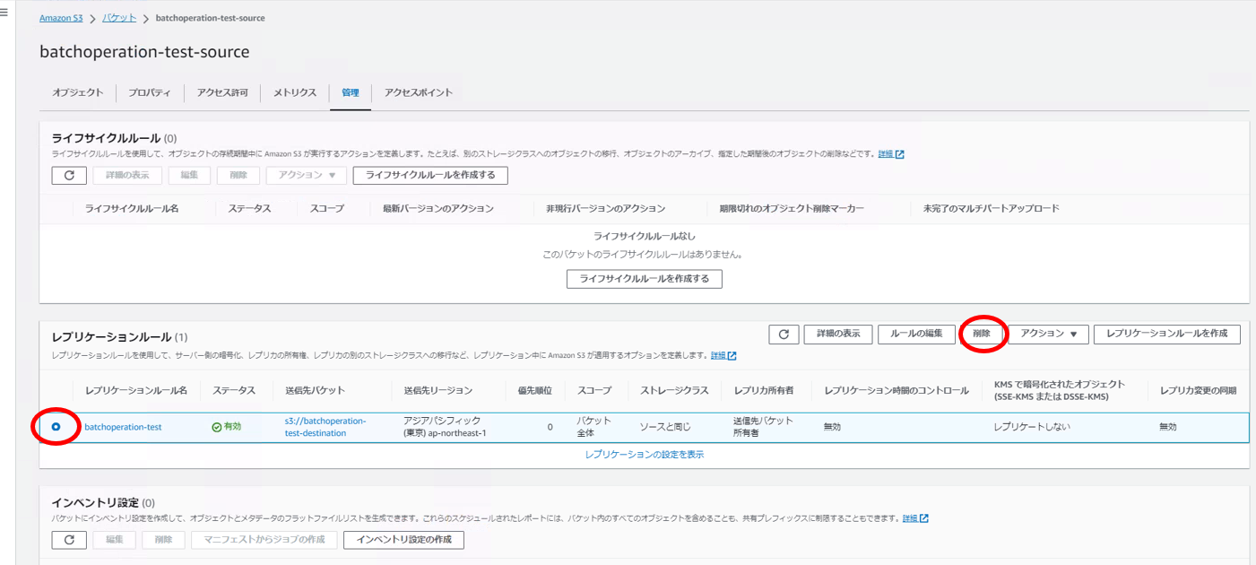Open the batchoperation-test rule link

(123, 427)
